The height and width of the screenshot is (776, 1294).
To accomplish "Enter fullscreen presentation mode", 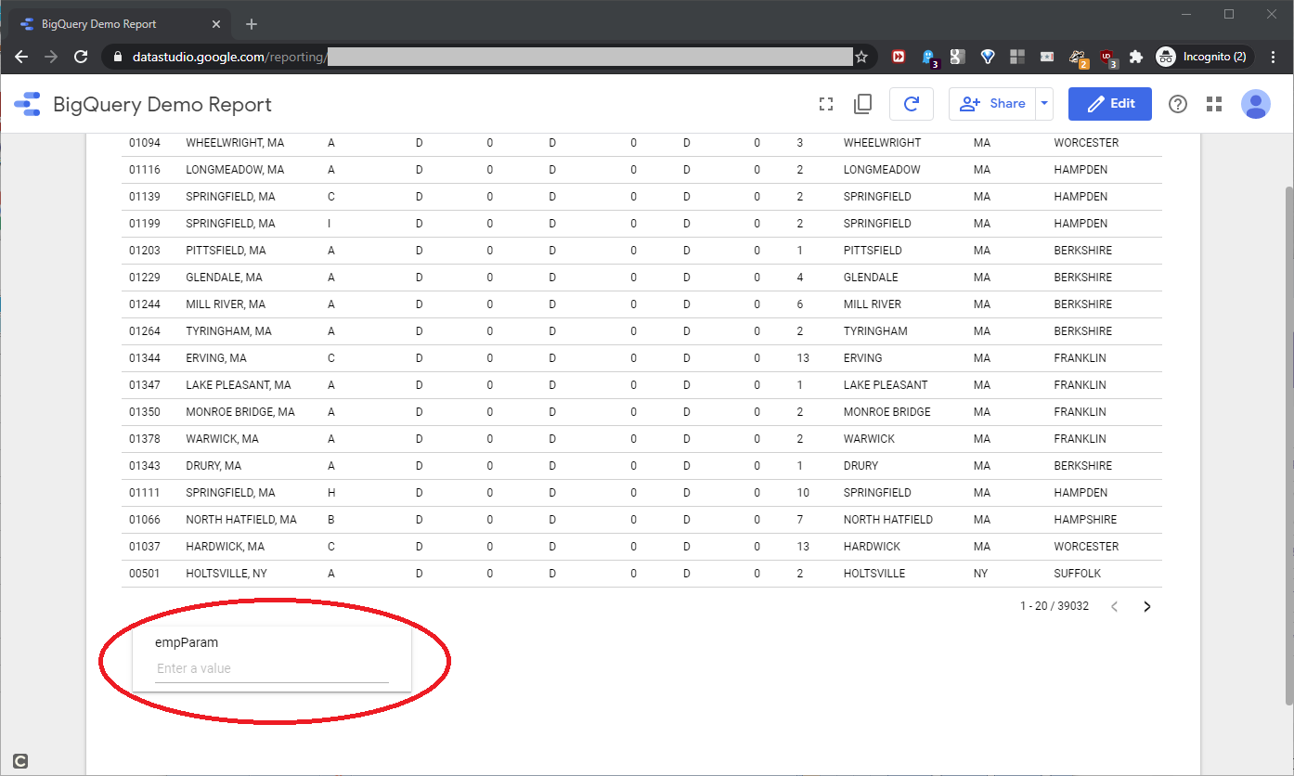I will tap(826, 104).
